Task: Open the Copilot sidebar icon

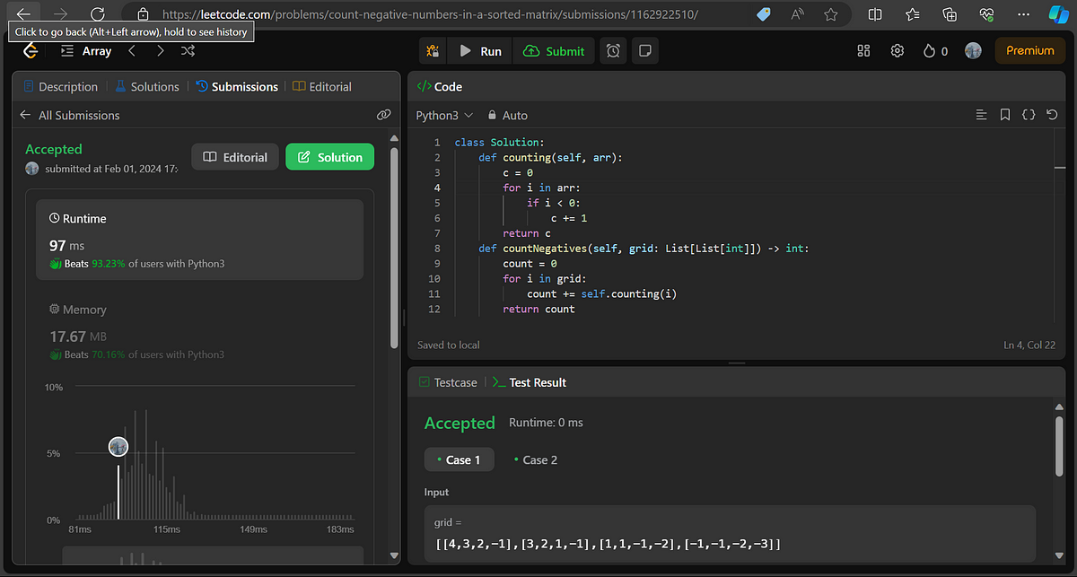Action: [x=1057, y=14]
